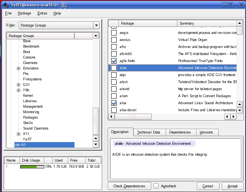The height and width of the screenshot is (192, 246).
Task: Mark the alien package checkbox
Action: point(114,96)
